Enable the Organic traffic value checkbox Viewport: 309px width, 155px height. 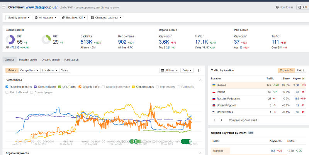(103, 87)
